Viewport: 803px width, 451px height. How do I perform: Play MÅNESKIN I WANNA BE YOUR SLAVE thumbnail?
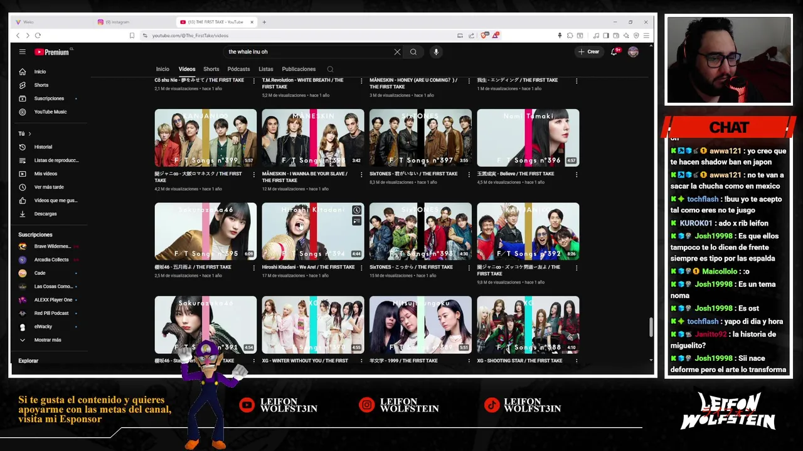tap(313, 138)
